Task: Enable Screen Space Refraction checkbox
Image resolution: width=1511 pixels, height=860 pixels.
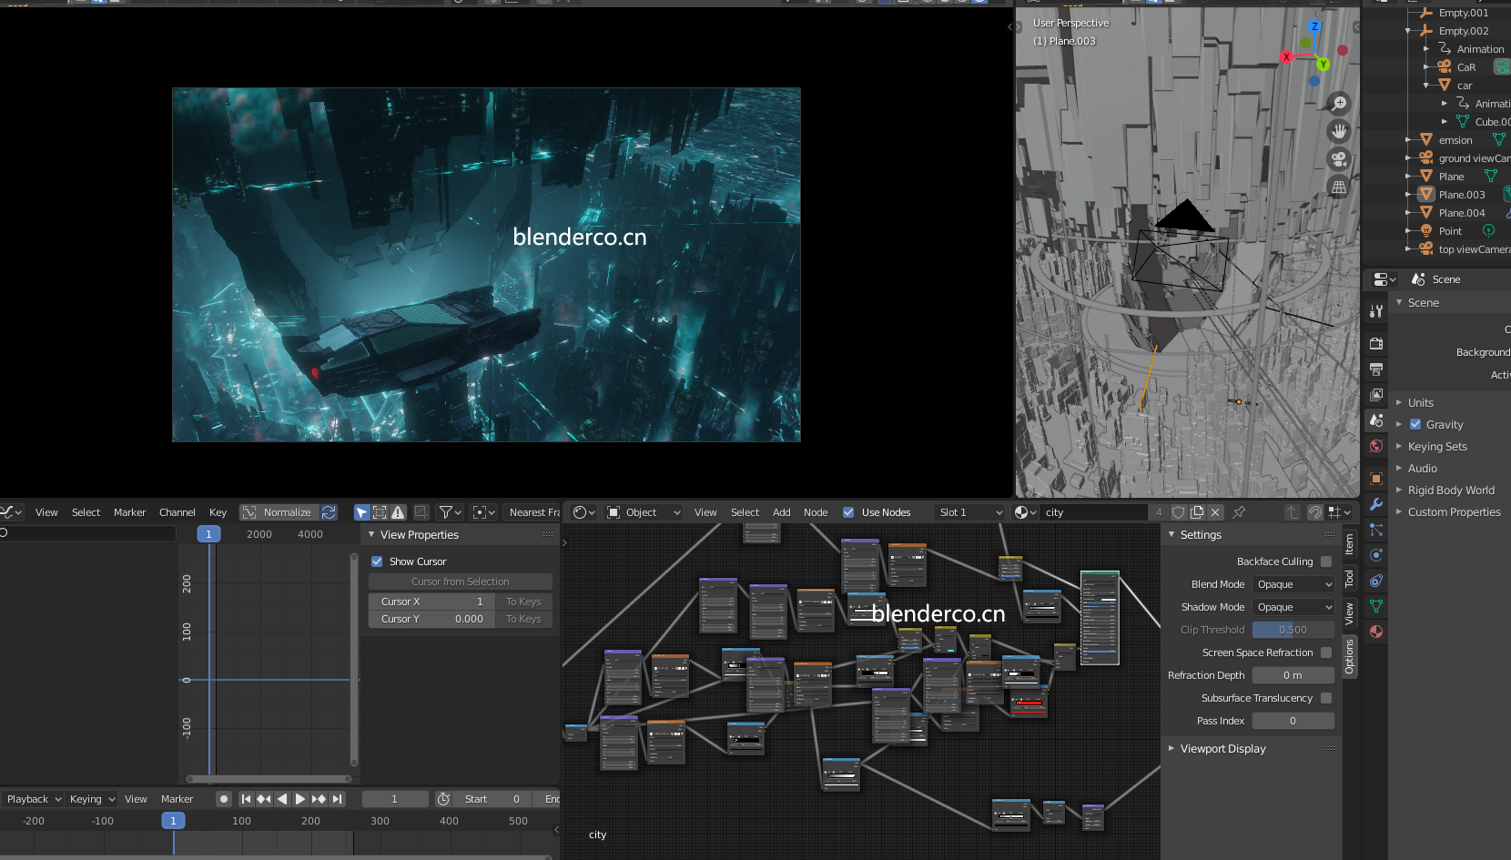Action: click(1326, 653)
